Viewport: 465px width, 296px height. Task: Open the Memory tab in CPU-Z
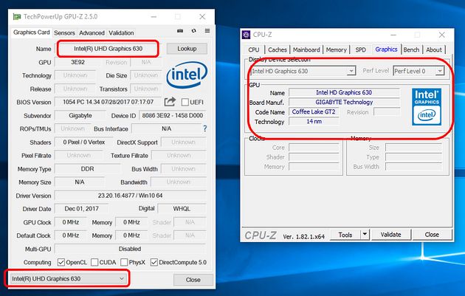(337, 49)
